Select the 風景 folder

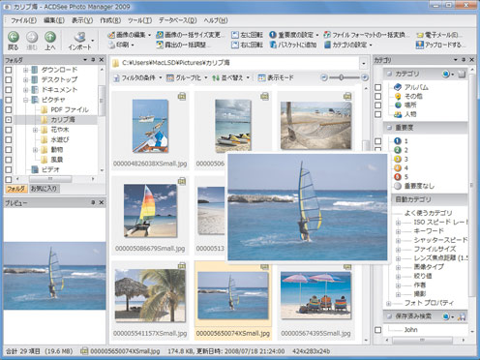(x=57, y=160)
